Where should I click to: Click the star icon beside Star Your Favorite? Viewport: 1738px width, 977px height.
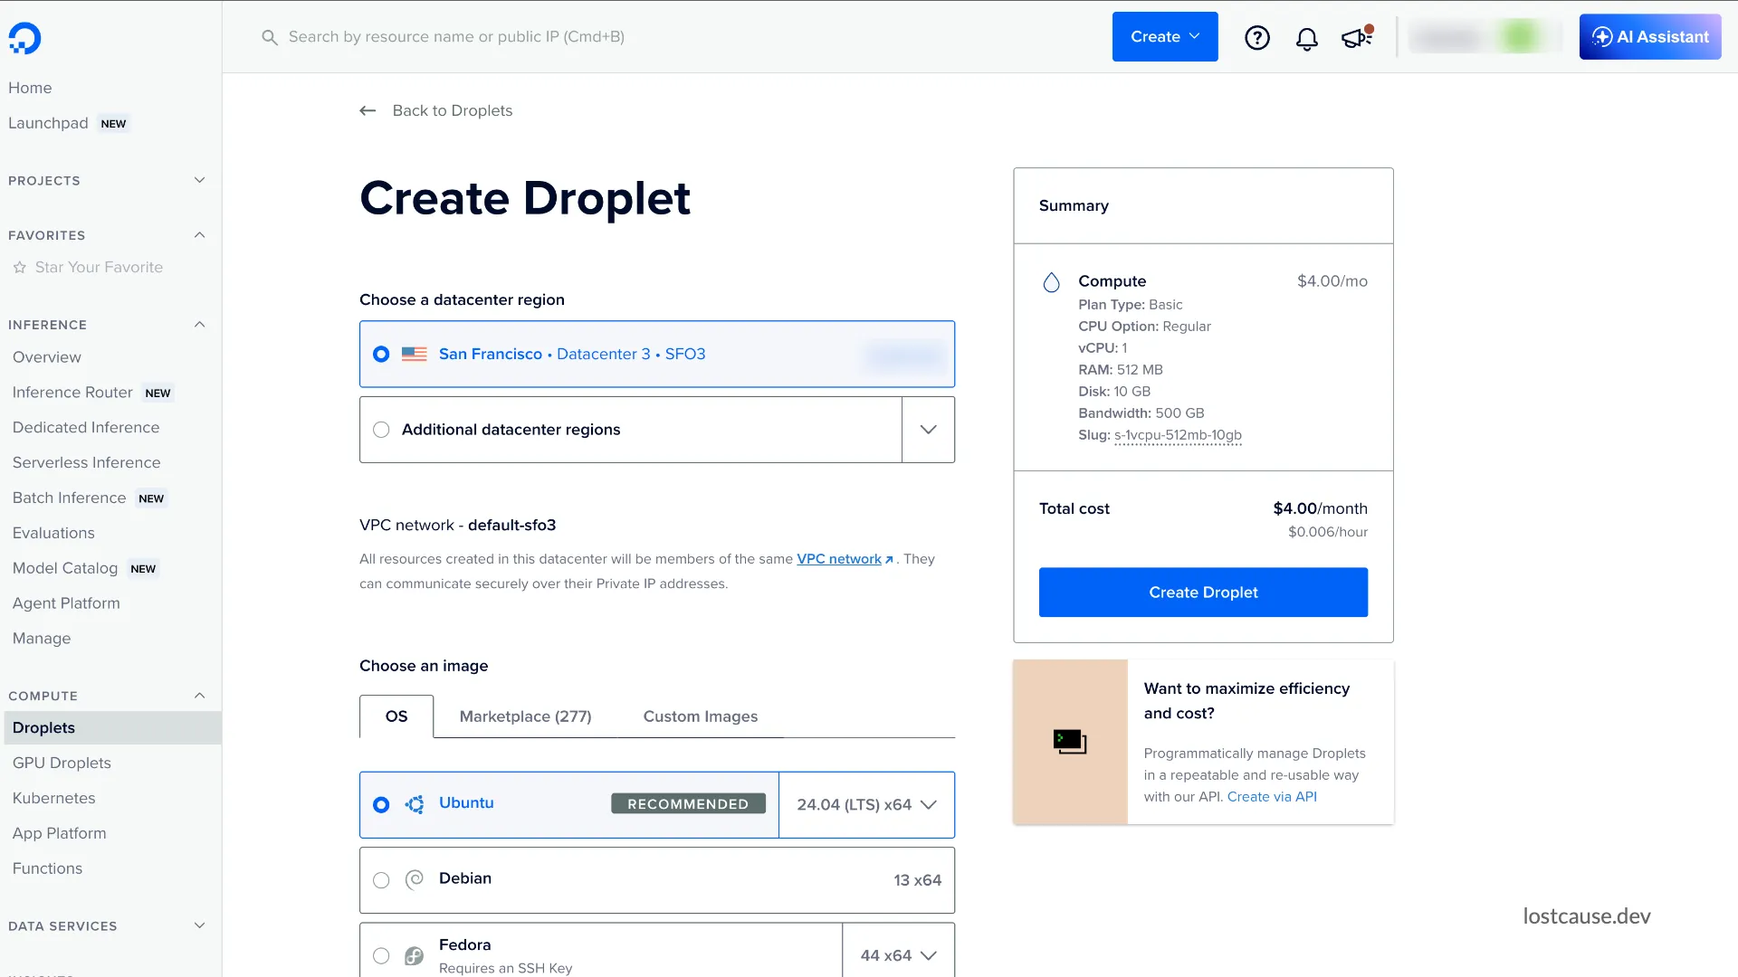[x=20, y=268]
